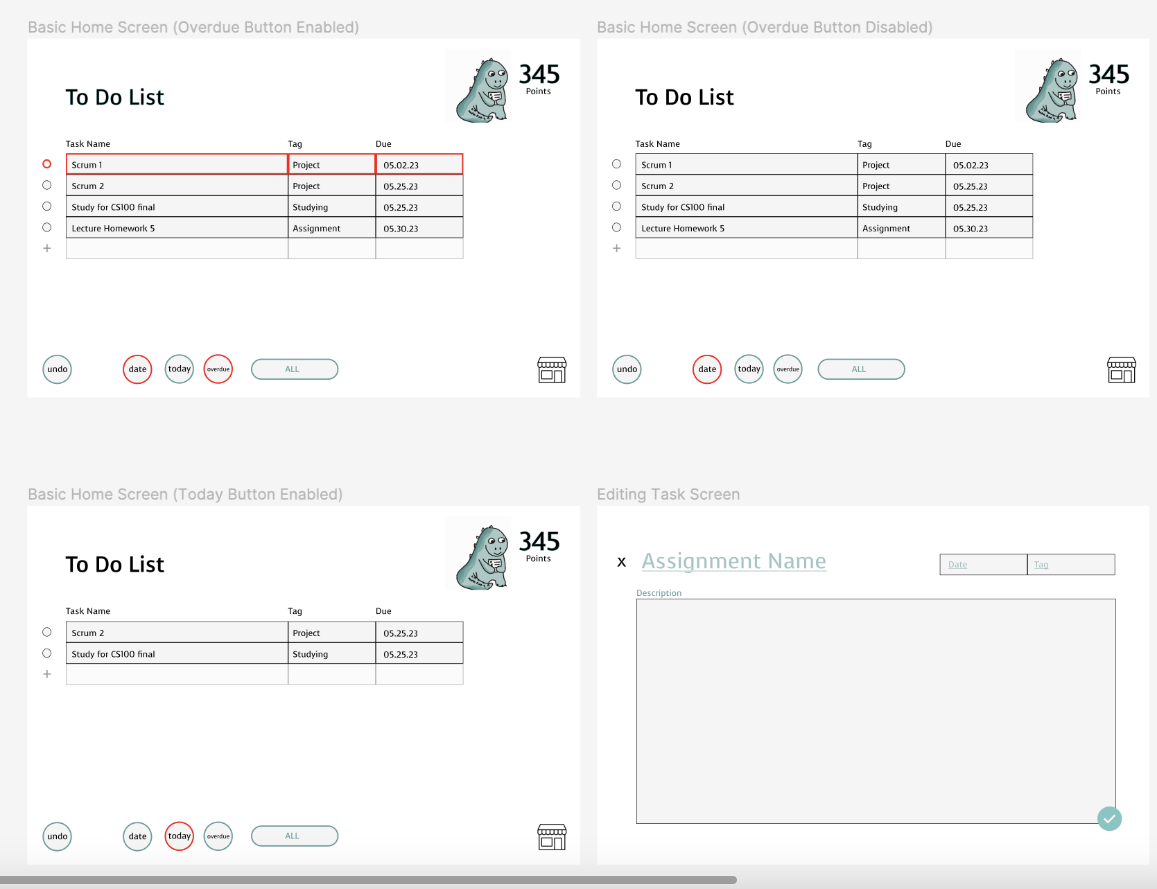Screen dimensions: 1157x889
Task: Toggle red date filter in Overdue Enabled screen
Action: pos(138,369)
